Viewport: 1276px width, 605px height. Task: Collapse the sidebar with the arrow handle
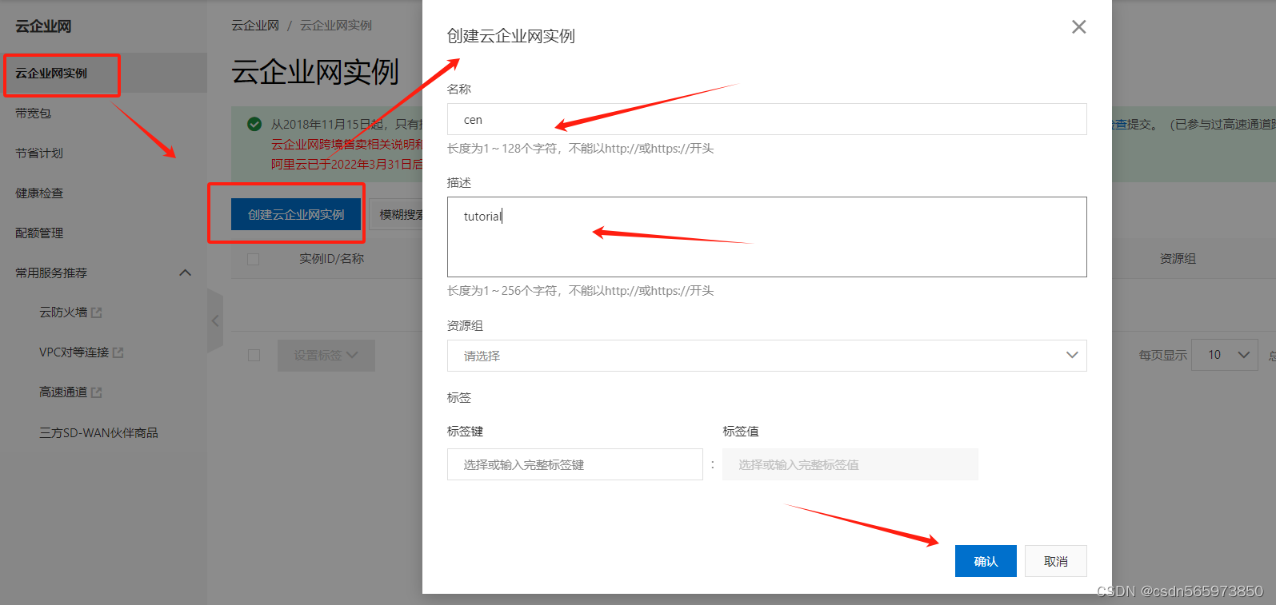tap(215, 320)
